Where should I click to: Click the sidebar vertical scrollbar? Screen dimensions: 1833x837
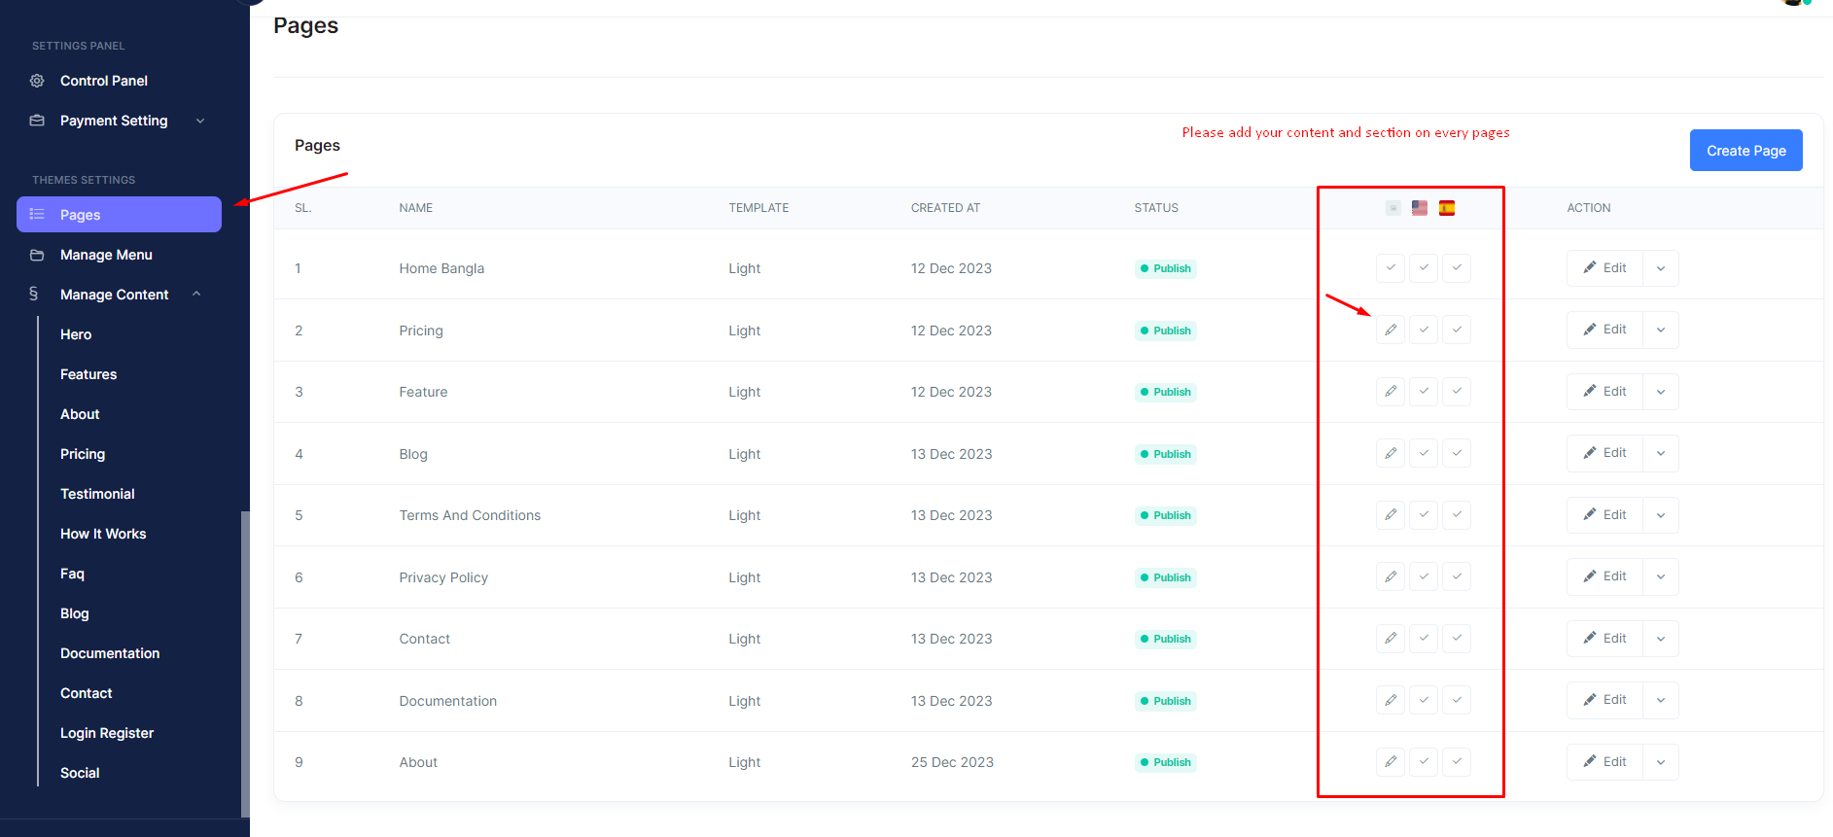click(245, 661)
